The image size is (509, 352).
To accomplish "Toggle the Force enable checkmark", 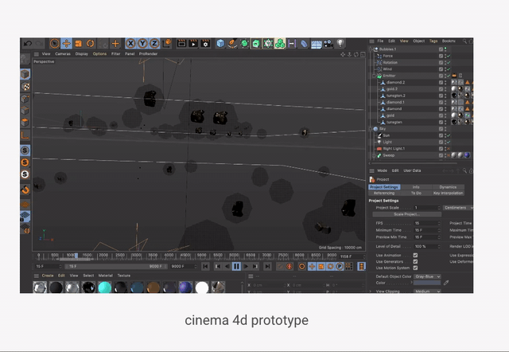I will [449, 56].
